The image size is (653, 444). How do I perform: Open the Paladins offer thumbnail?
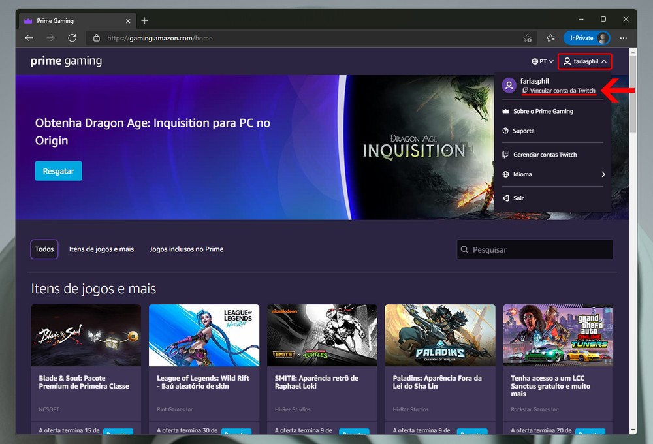point(439,335)
